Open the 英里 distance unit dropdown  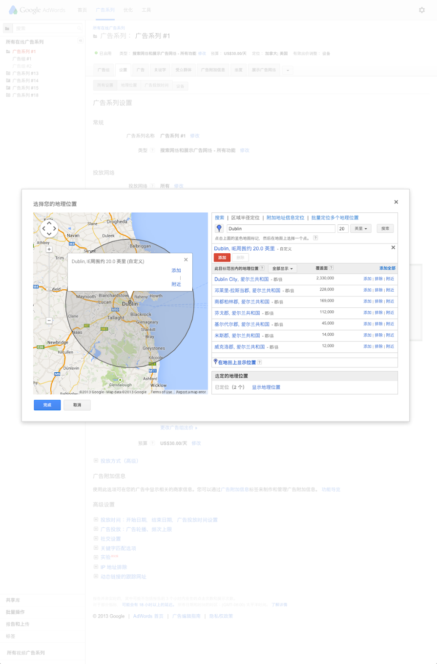pyautogui.click(x=361, y=229)
